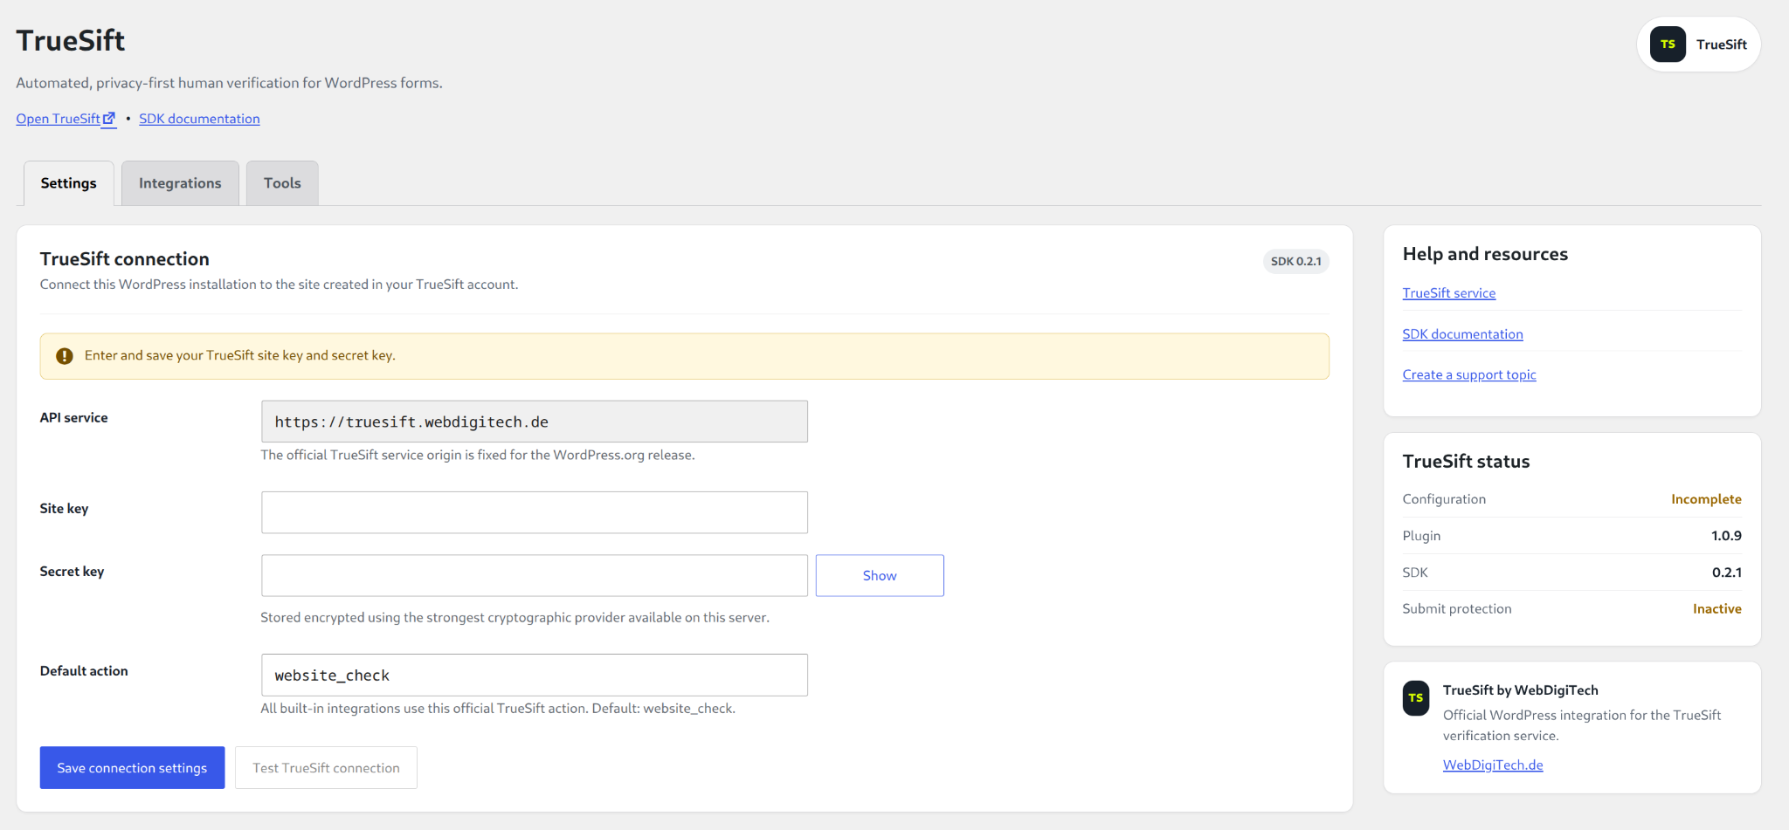Click the warning exclamation icon in notice

coord(65,356)
